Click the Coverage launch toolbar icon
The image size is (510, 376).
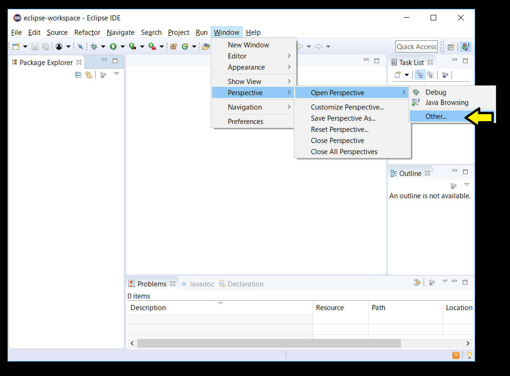click(132, 46)
